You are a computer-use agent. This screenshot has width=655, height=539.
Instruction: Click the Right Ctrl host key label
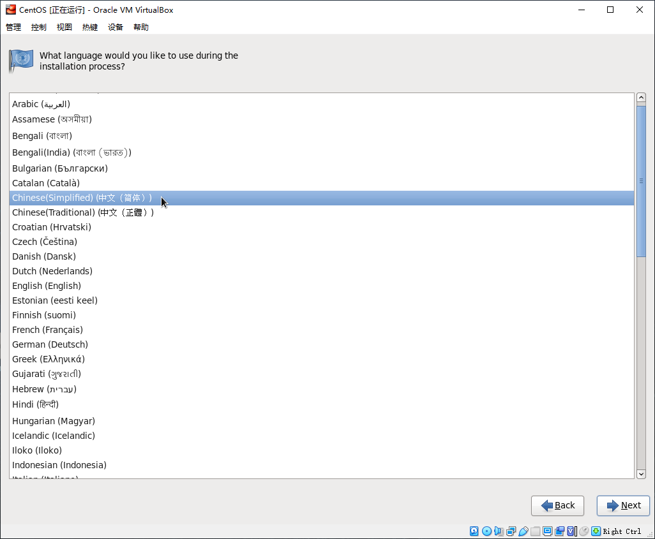[622, 531]
